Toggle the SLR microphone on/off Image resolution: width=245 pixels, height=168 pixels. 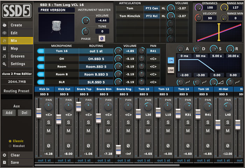pos(41,82)
